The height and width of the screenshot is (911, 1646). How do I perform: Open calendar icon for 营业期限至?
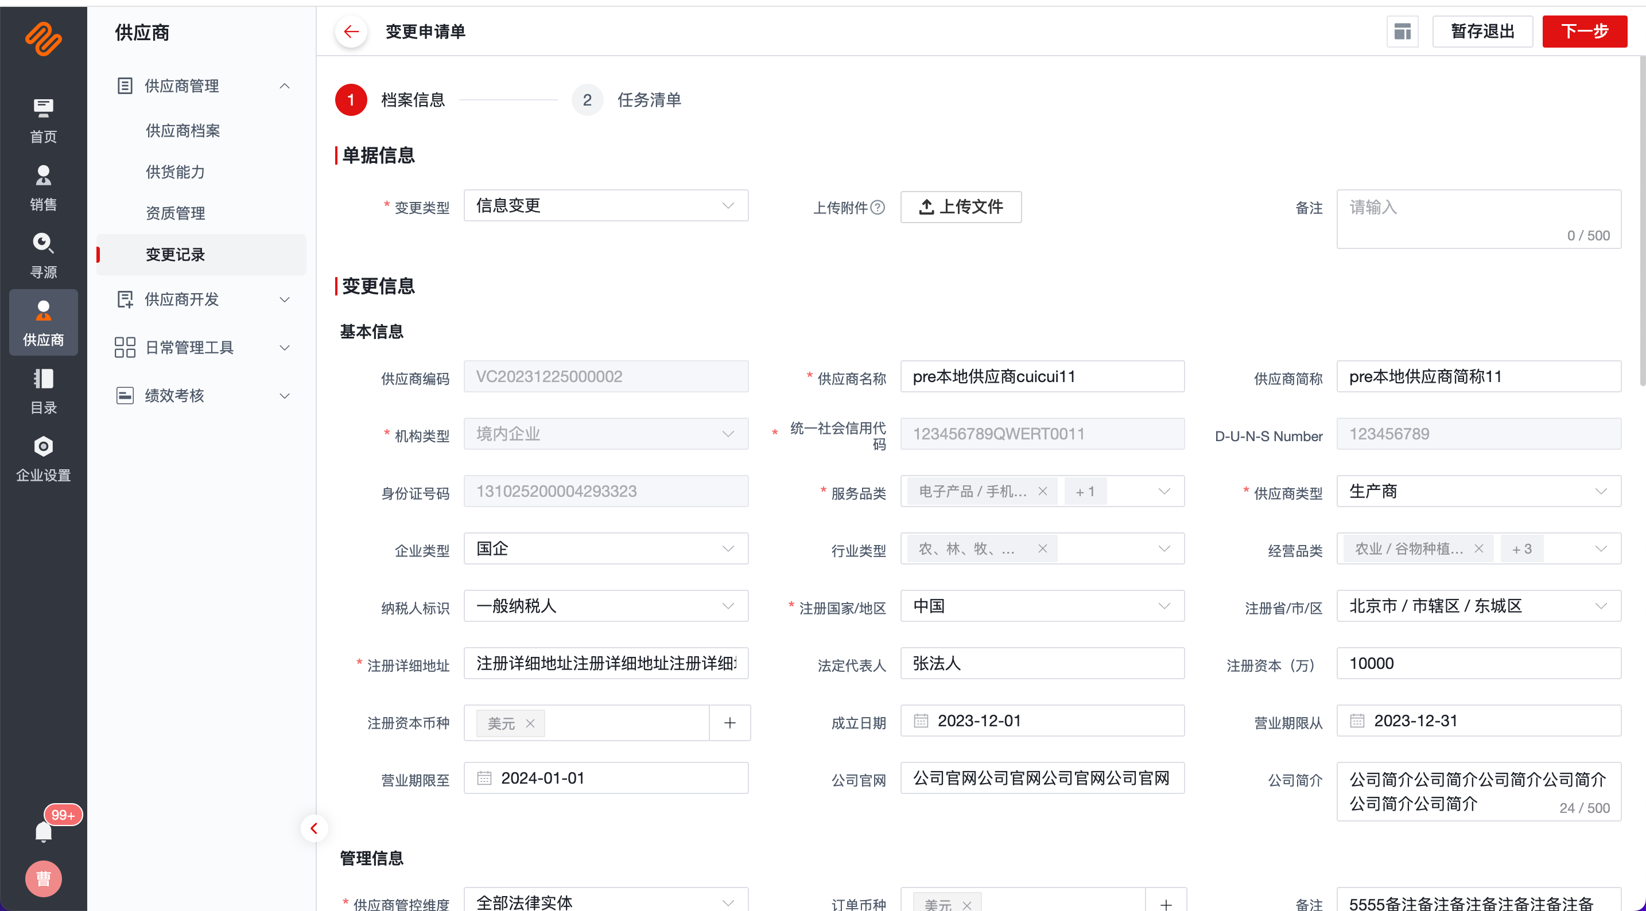coord(484,777)
